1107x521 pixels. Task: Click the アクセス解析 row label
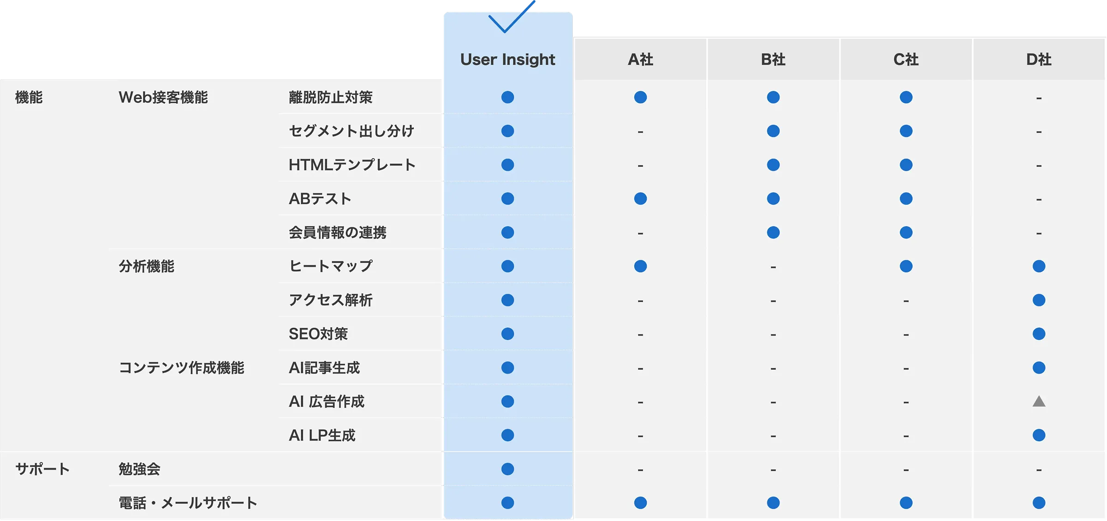point(330,300)
